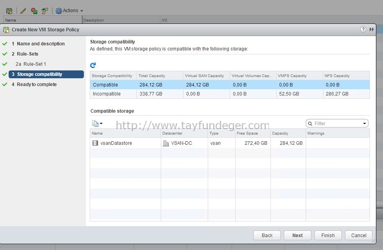Click the Virtual Volumes Cap... column header

pyautogui.click(x=253, y=76)
